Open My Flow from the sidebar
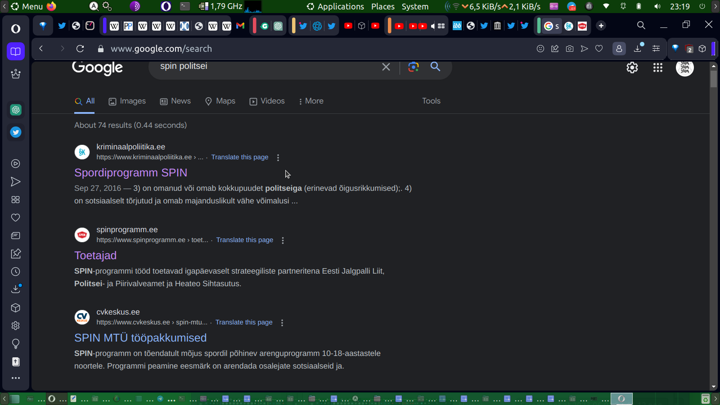 [x=16, y=182]
